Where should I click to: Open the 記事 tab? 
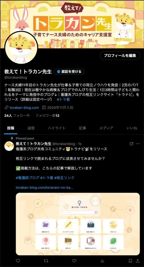(x=83, y=128)
